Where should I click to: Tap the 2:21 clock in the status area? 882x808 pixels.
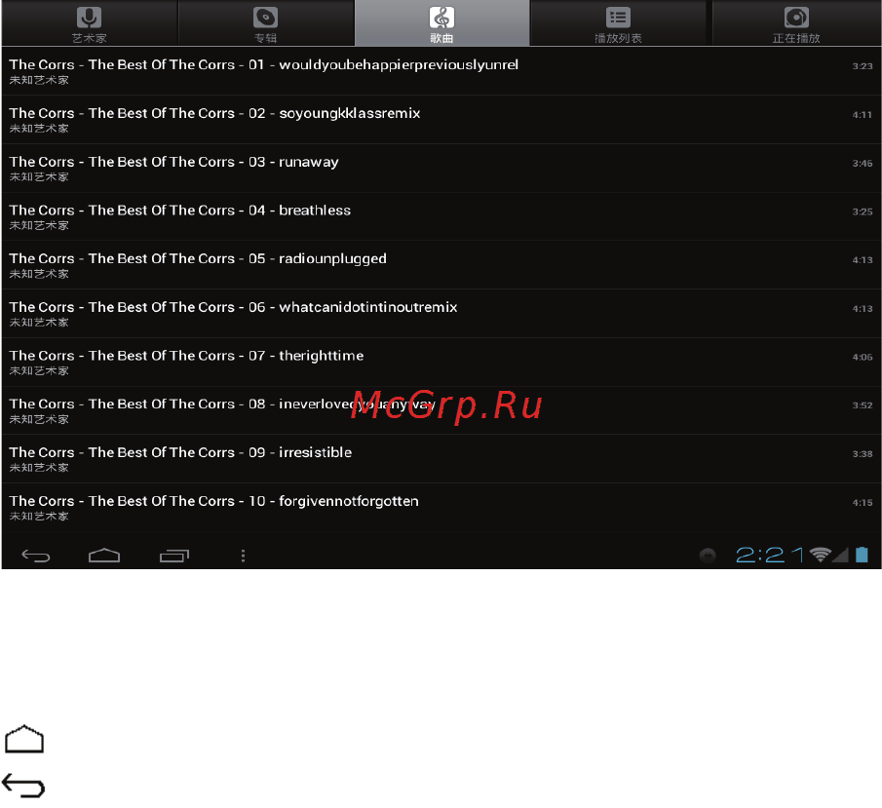click(770, 556)
